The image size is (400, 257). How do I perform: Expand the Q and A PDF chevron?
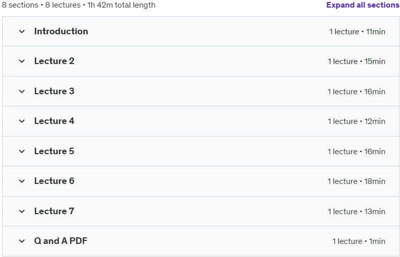click(x=22, y=241)
